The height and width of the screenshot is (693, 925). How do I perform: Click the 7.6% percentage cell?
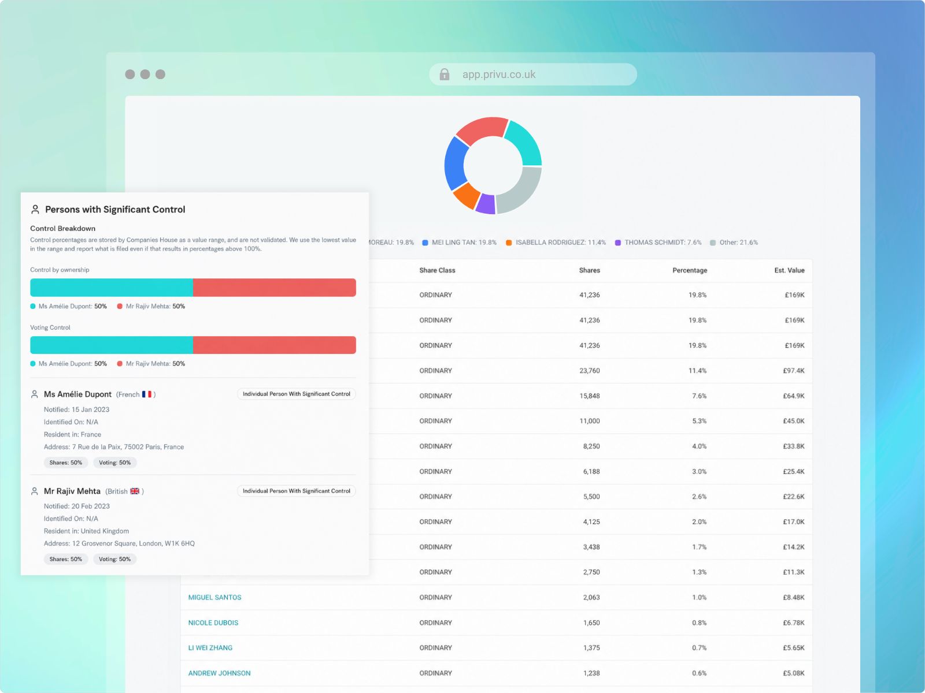pyautogui.click(x=699, y=396)
